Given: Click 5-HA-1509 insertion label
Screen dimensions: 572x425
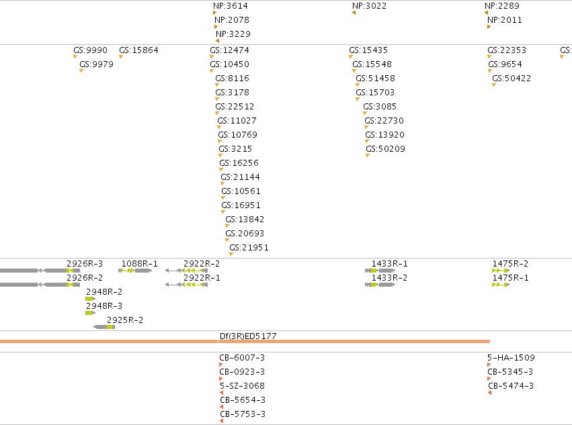Looking at the screenshot, I should pos(512,358).
